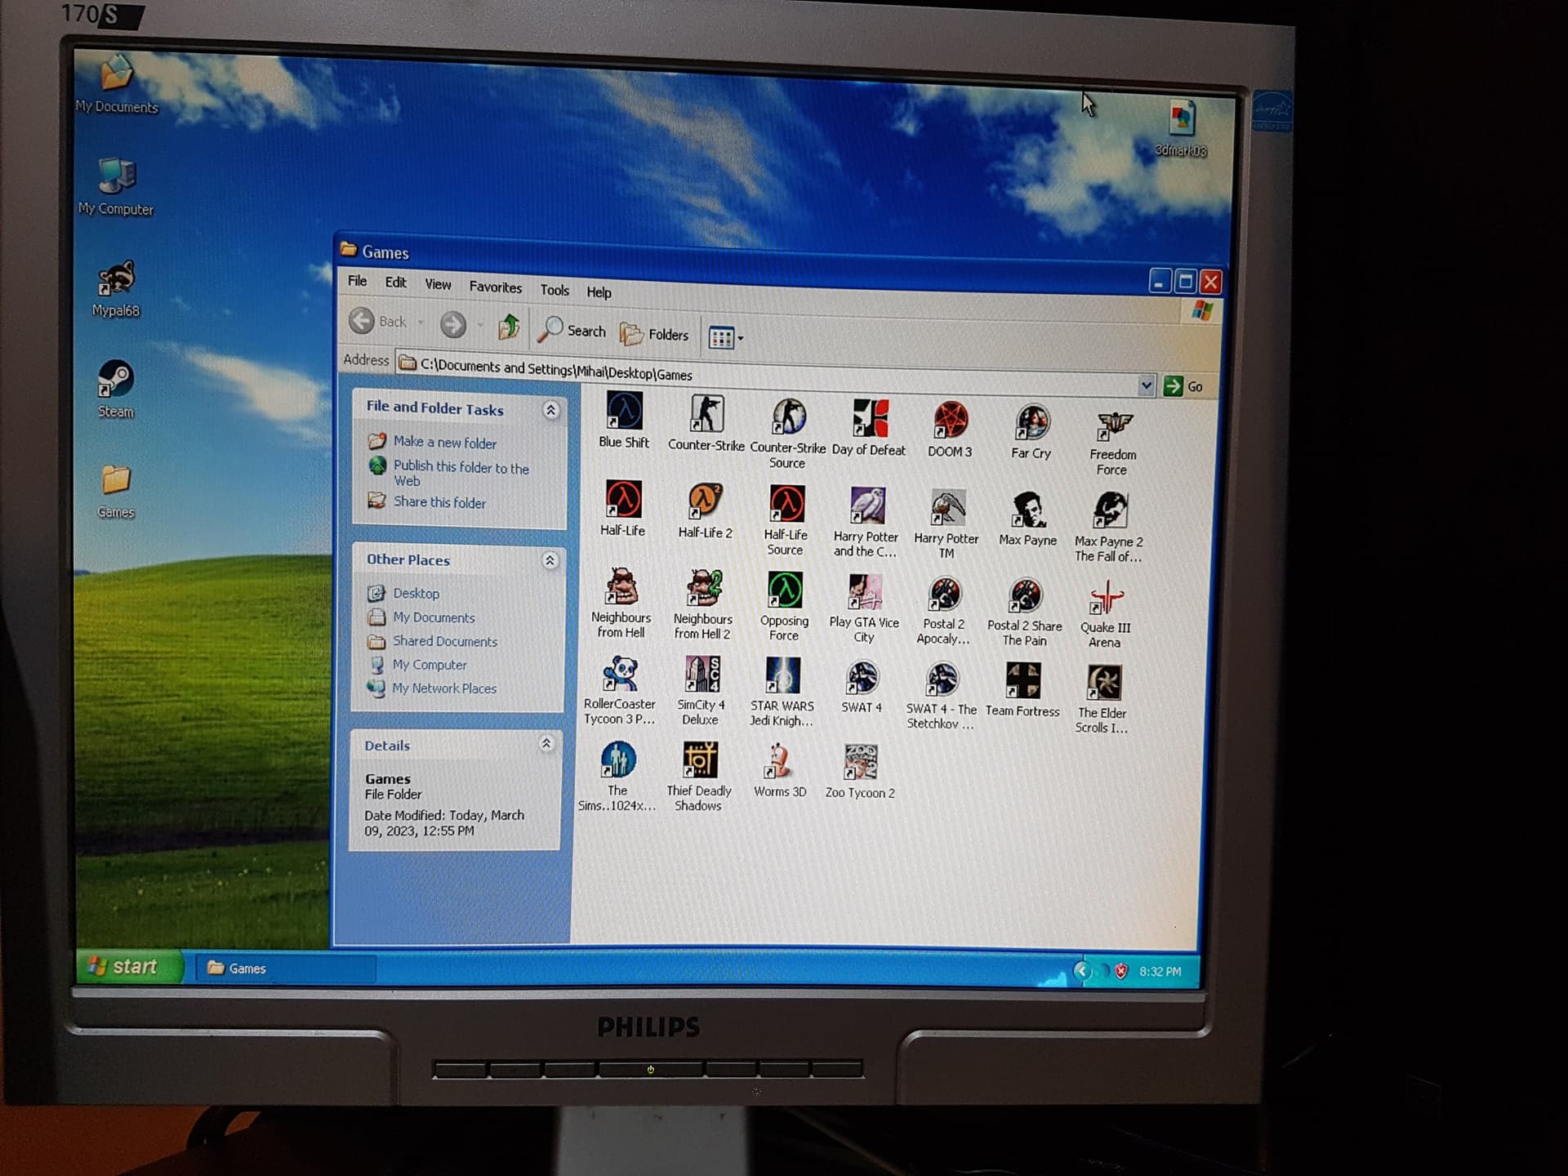Expand the address bar dropdown arrow
This screenshot has width=1568, height=1176.
(x=1146, y=385)
